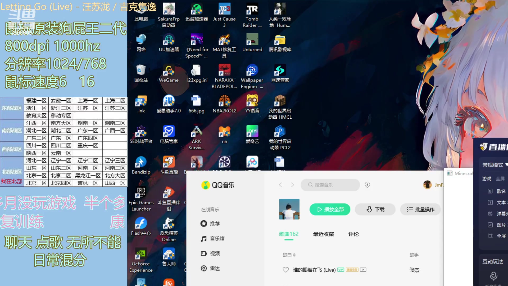Open 推荐 in QQ音乐 sidebar
The width and height of the screenshot is (508, 286).
210,224
